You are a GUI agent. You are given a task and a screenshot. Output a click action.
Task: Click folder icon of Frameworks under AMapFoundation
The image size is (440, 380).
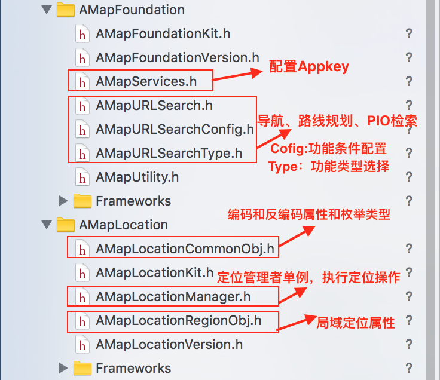(x=82, y=201)
